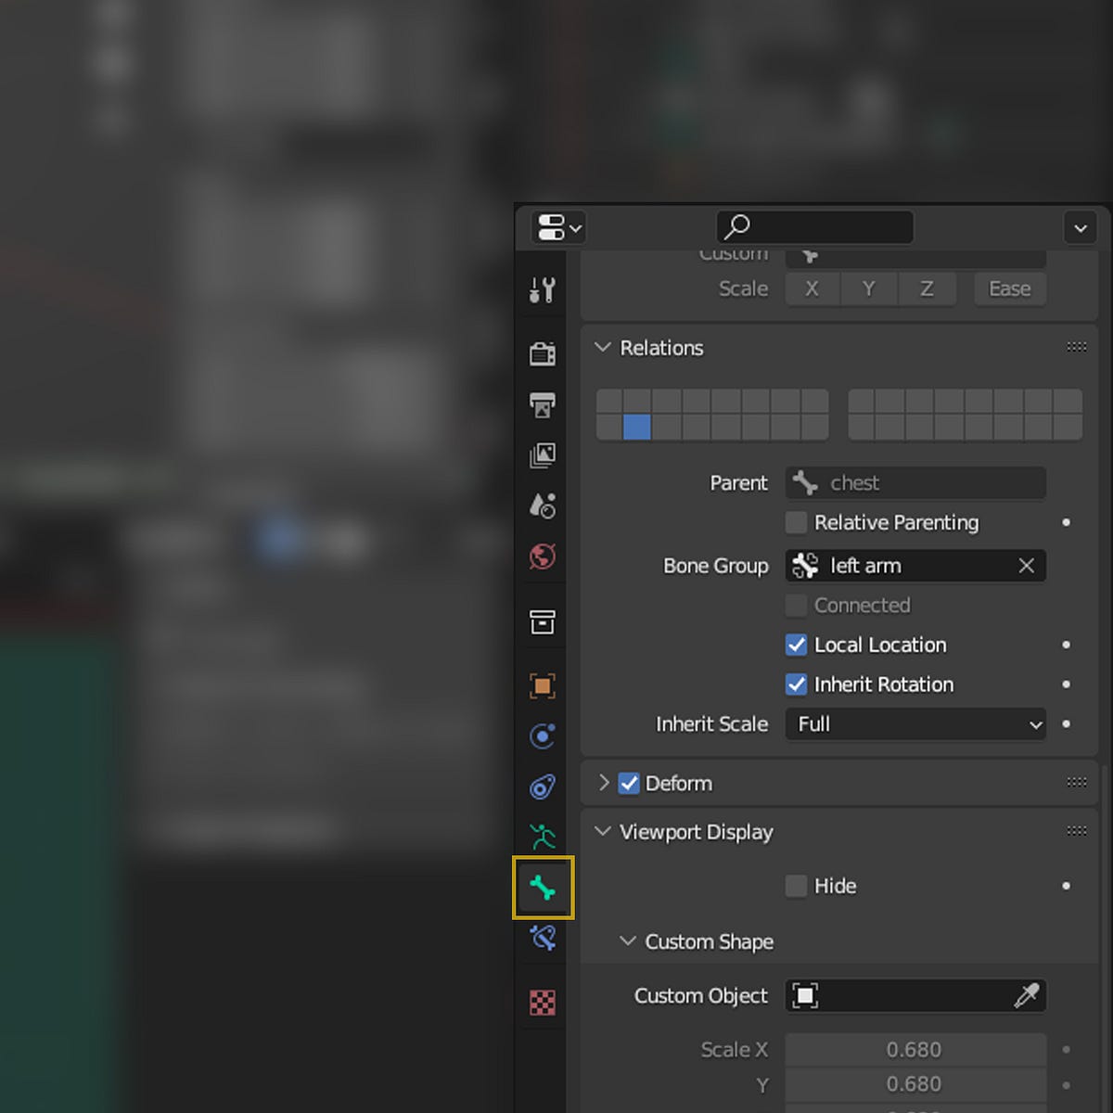Image resolution: width=1113 pixels, height=1113 pixels.
Task: Open the Bone Constraint properties tab
Action: [543, 939]
